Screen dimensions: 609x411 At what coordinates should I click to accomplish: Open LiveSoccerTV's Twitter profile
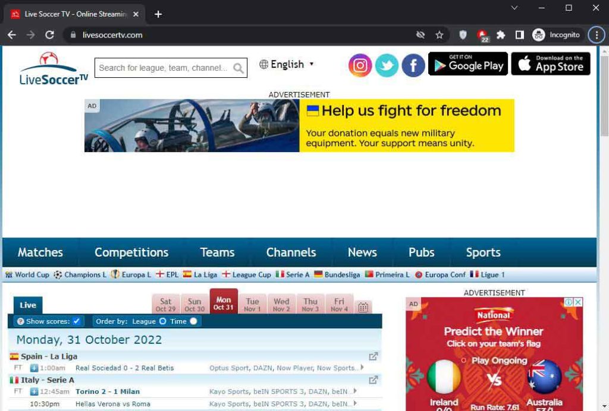pyautogui.click(x=387, y=65)
